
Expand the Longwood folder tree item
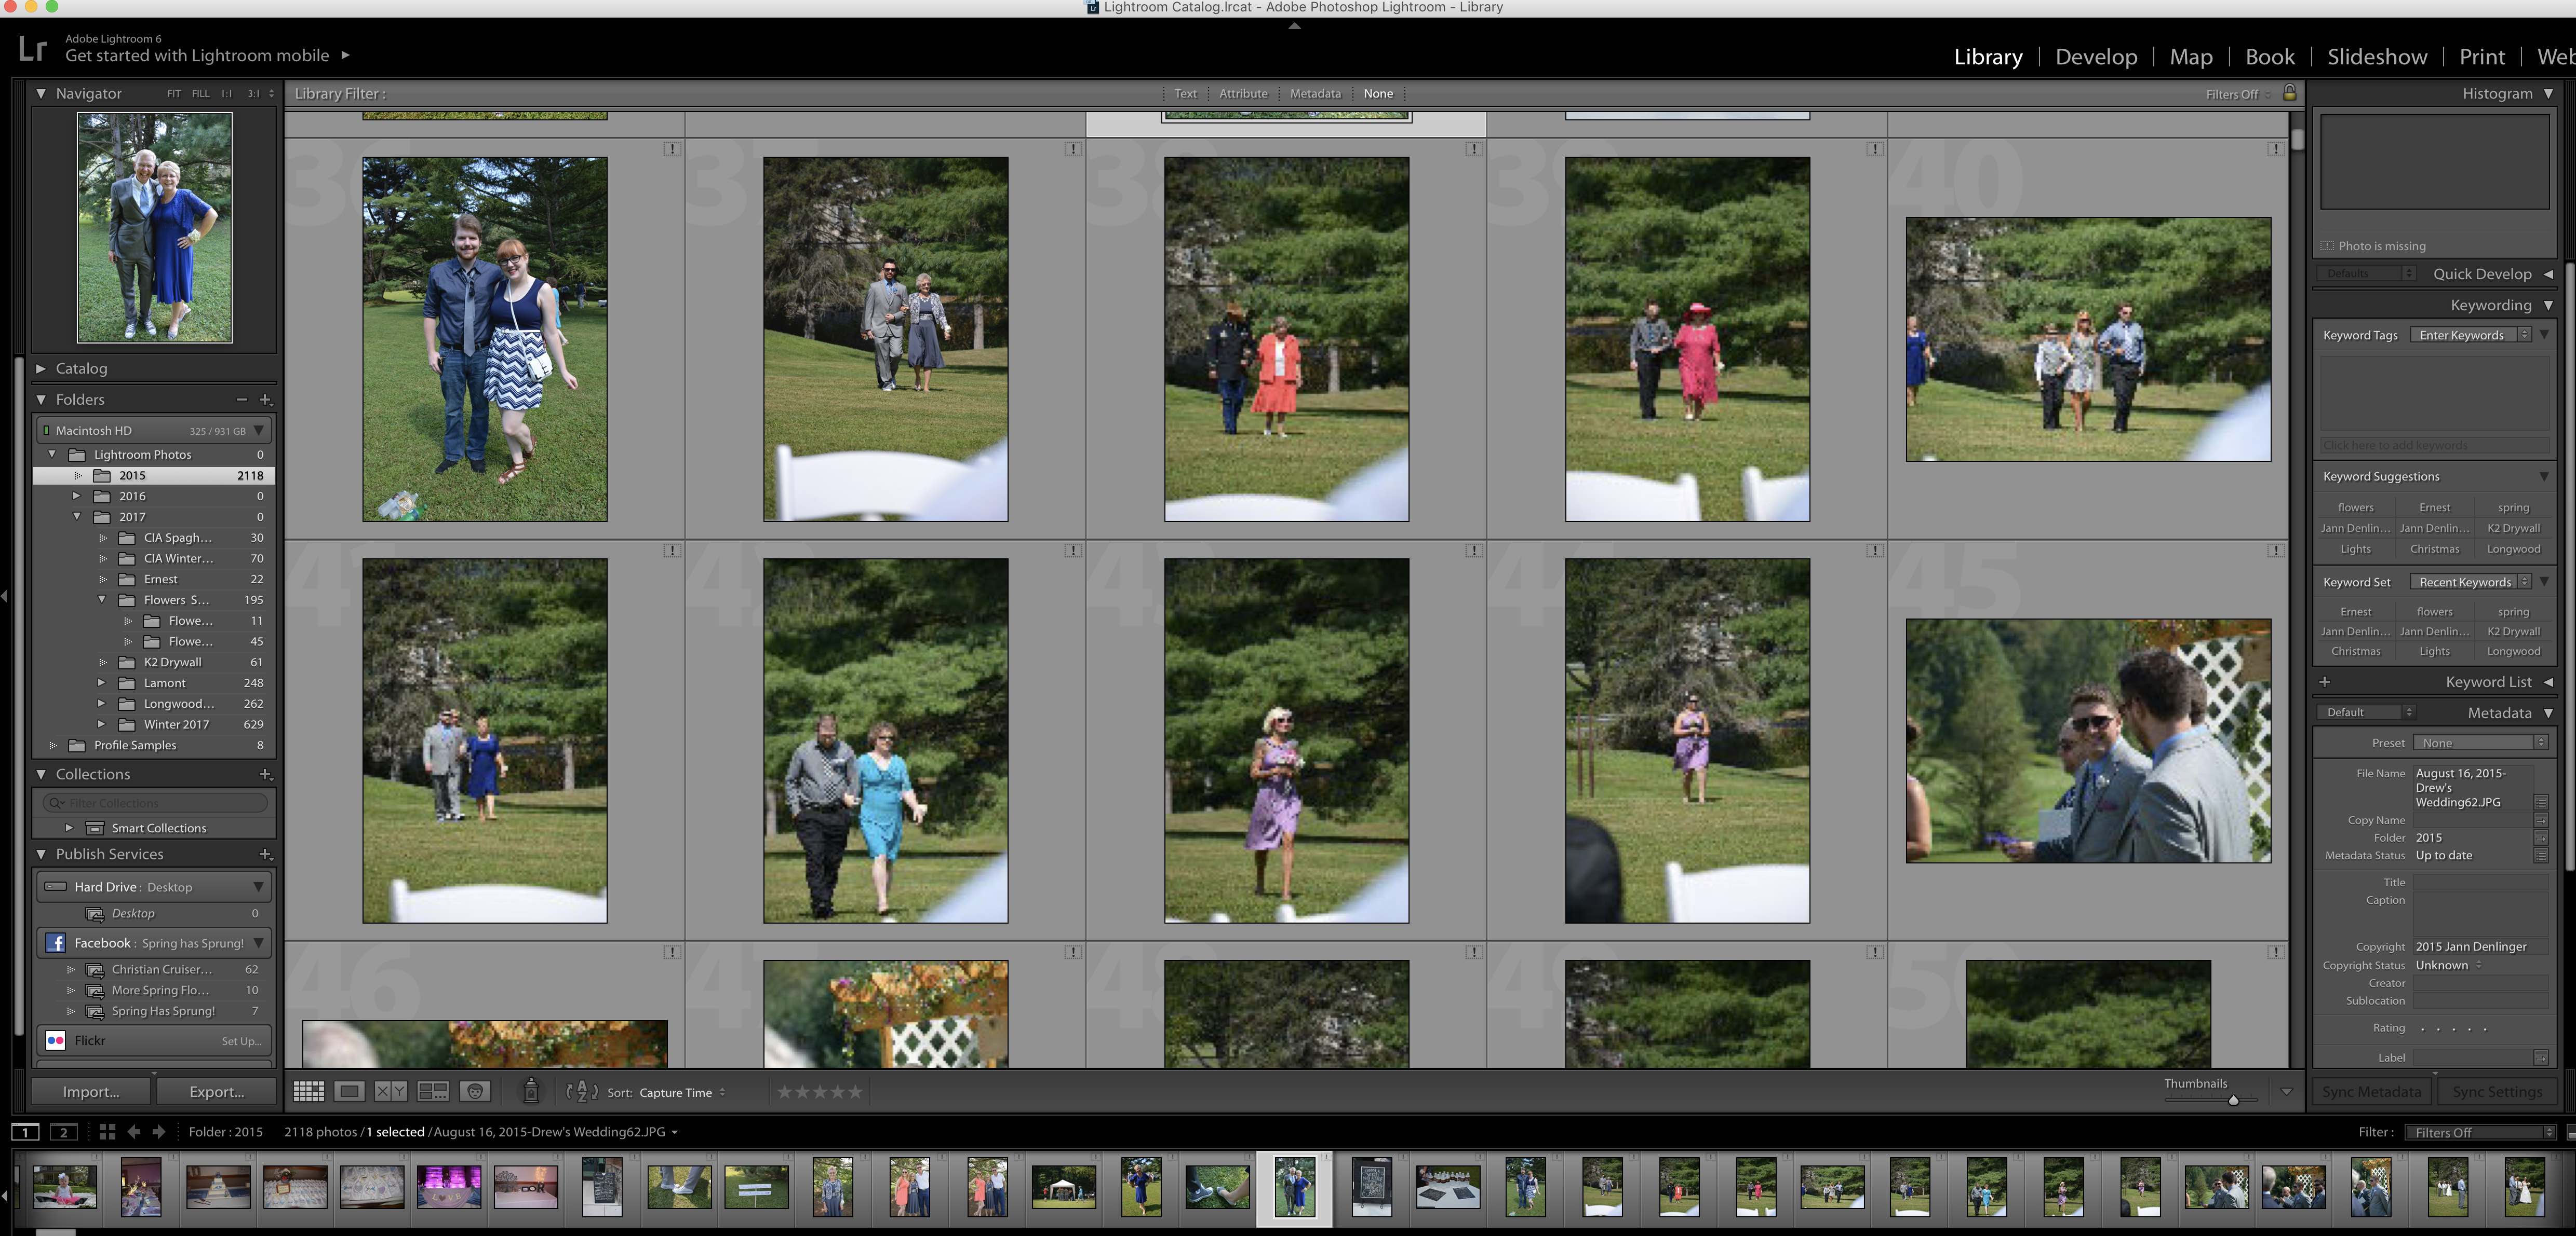[x=101, y=704]
